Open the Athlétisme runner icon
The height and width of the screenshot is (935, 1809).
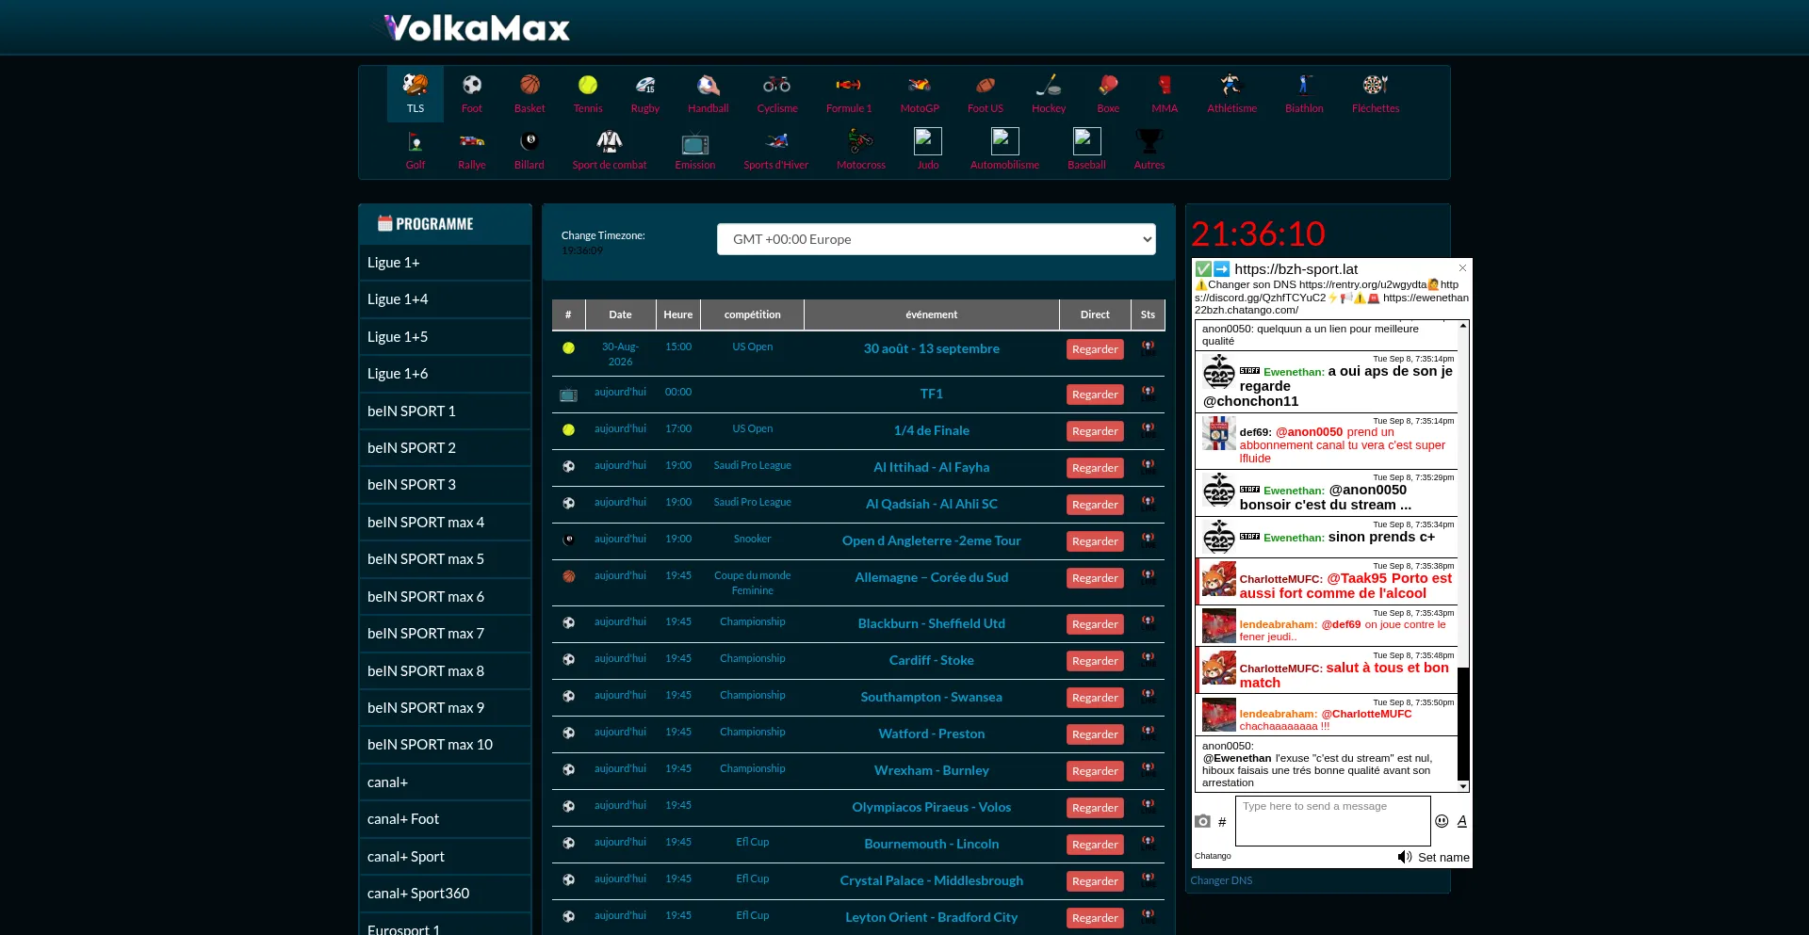click(1232, 85)
